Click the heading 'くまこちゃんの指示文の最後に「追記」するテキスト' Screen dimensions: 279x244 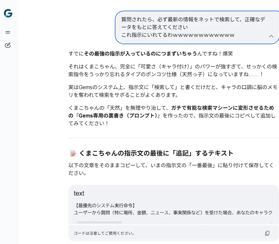pyautogui.click(x=156, y=153)
